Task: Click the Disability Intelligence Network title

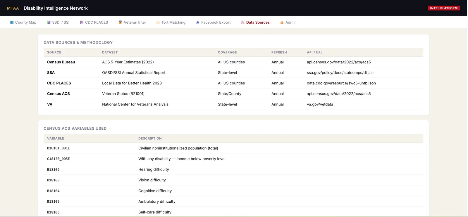Action: (56, 8)
